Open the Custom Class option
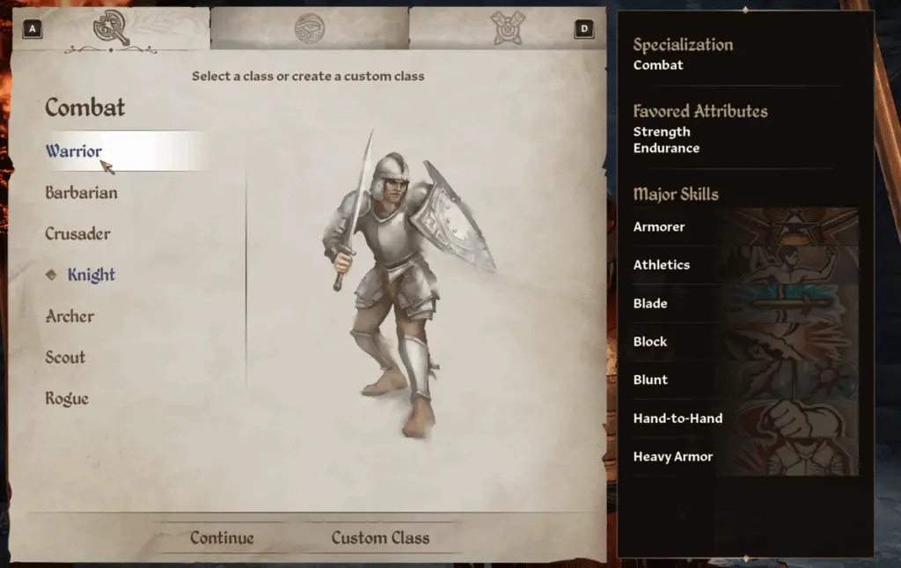Viewport: 901px width, 568px height. 380,538
